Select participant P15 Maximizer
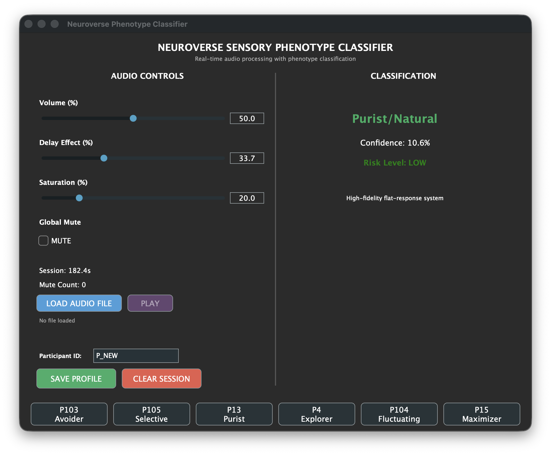 tap(481, 414)
